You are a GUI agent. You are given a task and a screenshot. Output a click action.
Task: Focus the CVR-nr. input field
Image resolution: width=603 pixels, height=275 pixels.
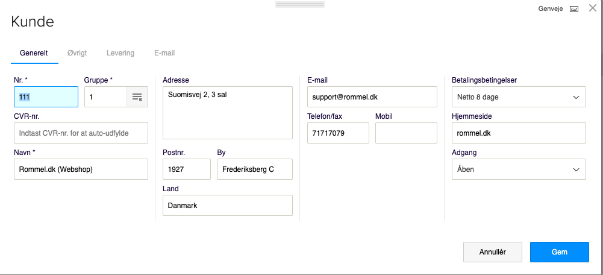point(81,133)
